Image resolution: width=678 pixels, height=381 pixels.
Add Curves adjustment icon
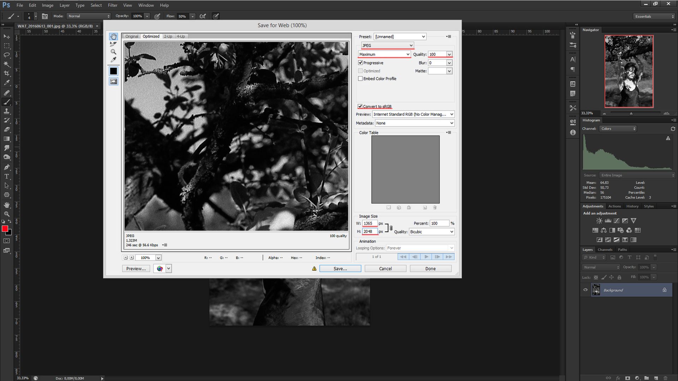click(616, 221)
